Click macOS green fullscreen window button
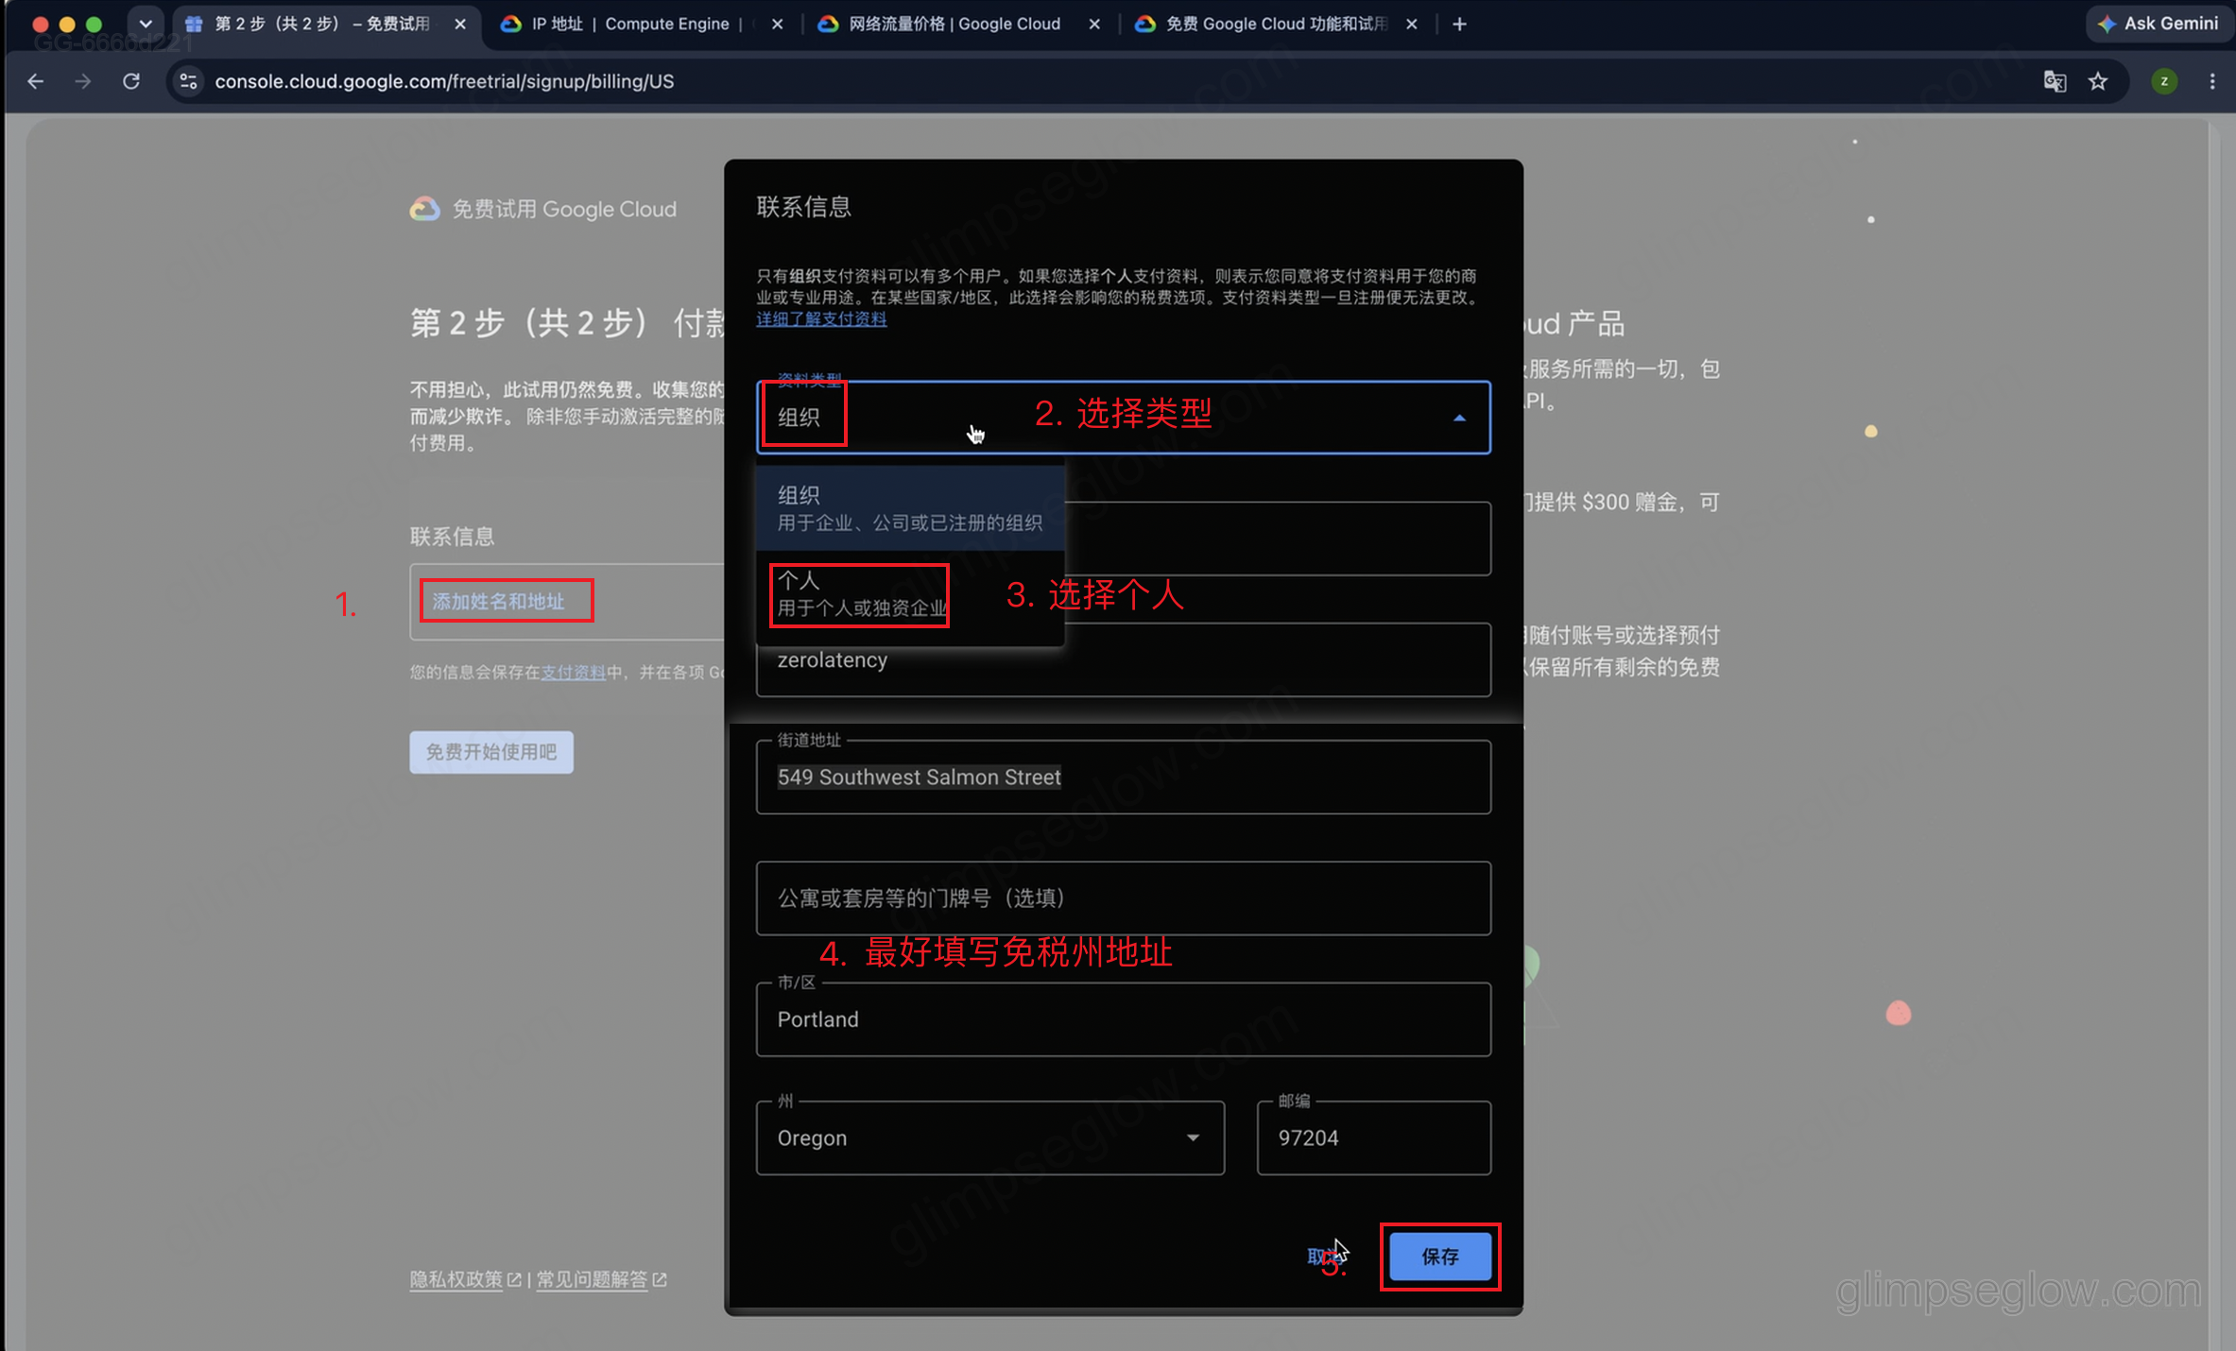2236x1351 pixels. tap(94, 25)
